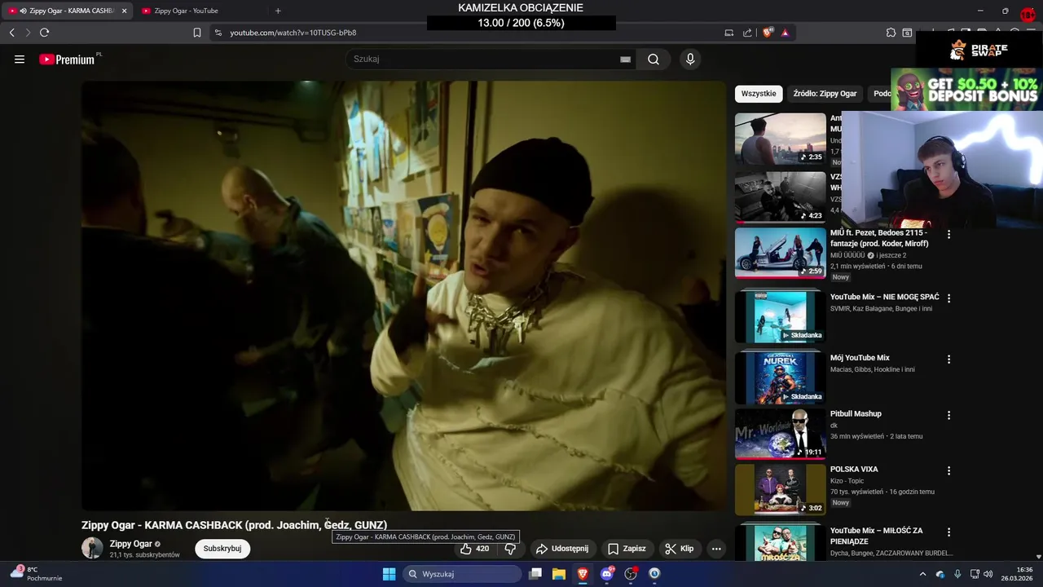
Task: Open YouTube Mix – NIE MOGĘ SPAĆ
Action: (x=780, y=317)
